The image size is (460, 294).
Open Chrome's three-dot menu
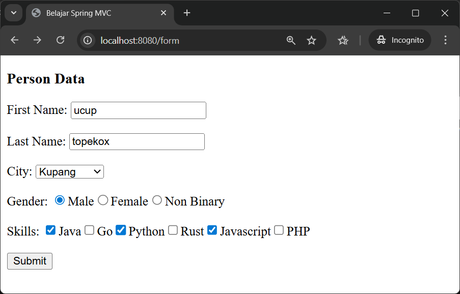445,40
